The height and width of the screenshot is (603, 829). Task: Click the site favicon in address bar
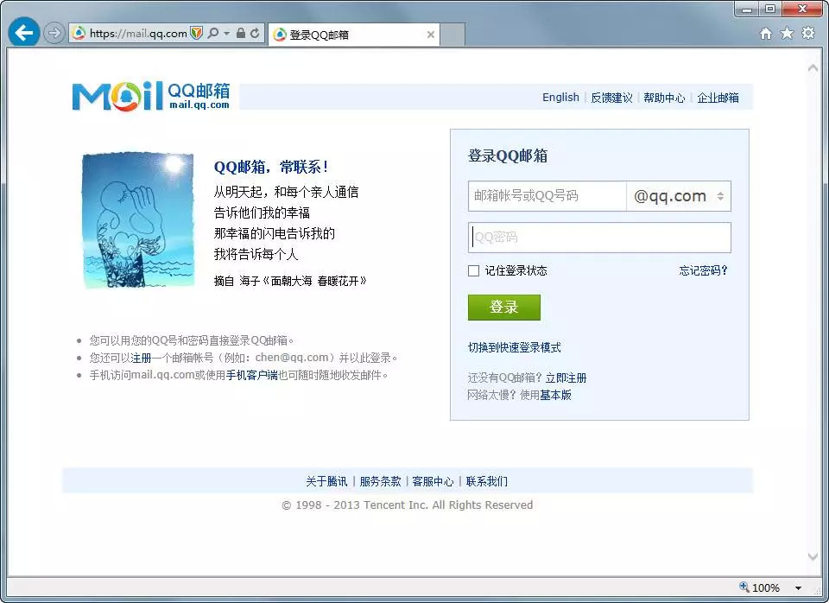[x=79, y=34]
